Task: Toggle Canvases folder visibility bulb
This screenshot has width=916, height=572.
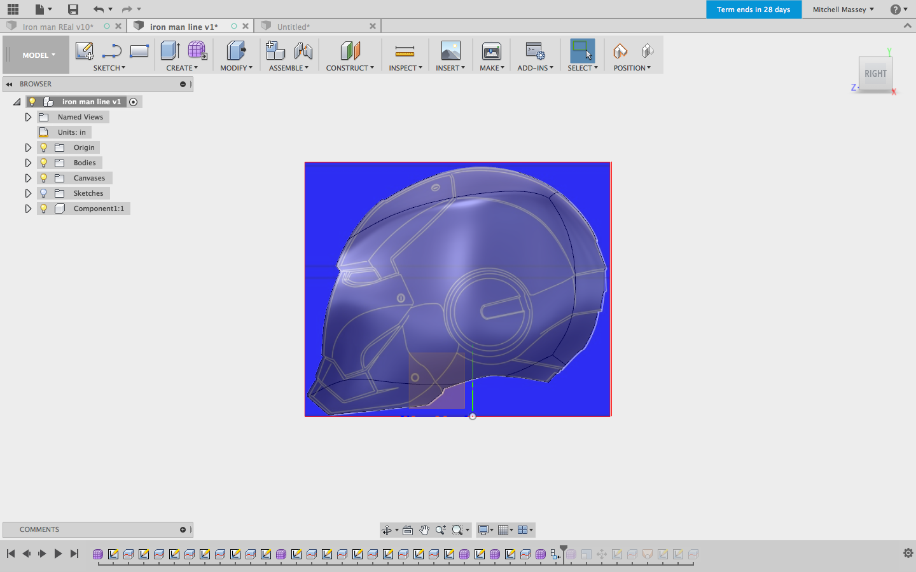Action: point(43,178)
